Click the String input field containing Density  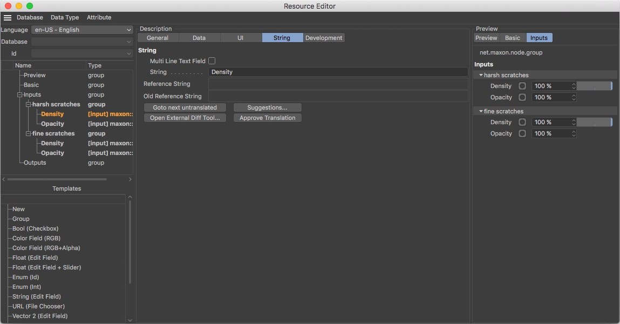[338, 72]
